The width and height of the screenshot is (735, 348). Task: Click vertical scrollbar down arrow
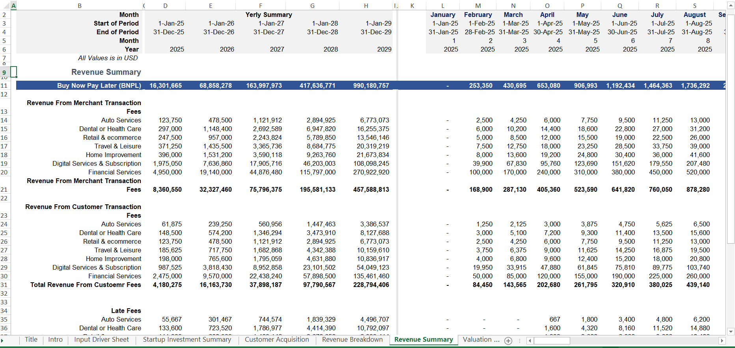(x=730, y=331)
